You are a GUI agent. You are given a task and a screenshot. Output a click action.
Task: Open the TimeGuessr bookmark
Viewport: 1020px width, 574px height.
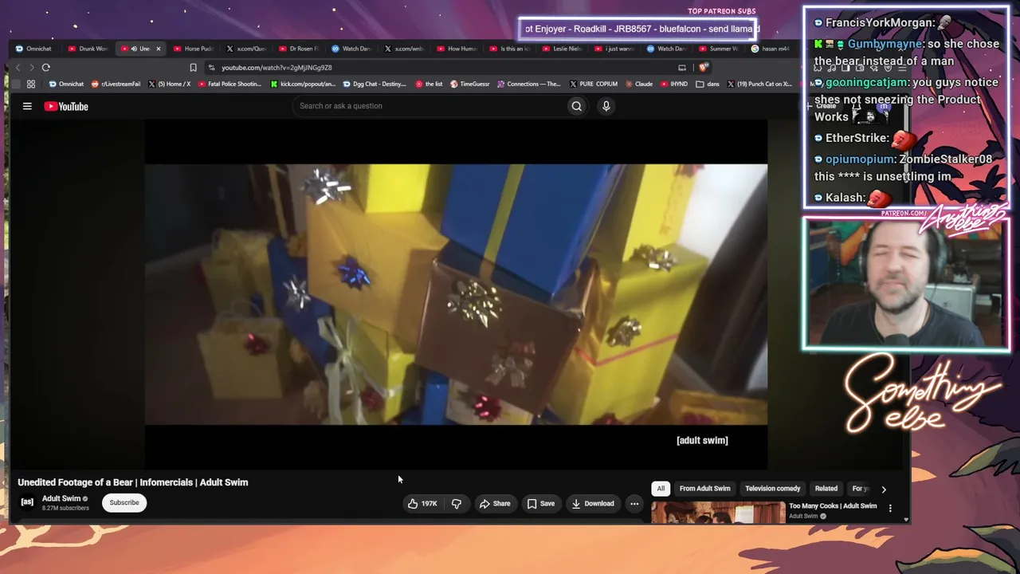pyautogui.click(x=470, y=84)
